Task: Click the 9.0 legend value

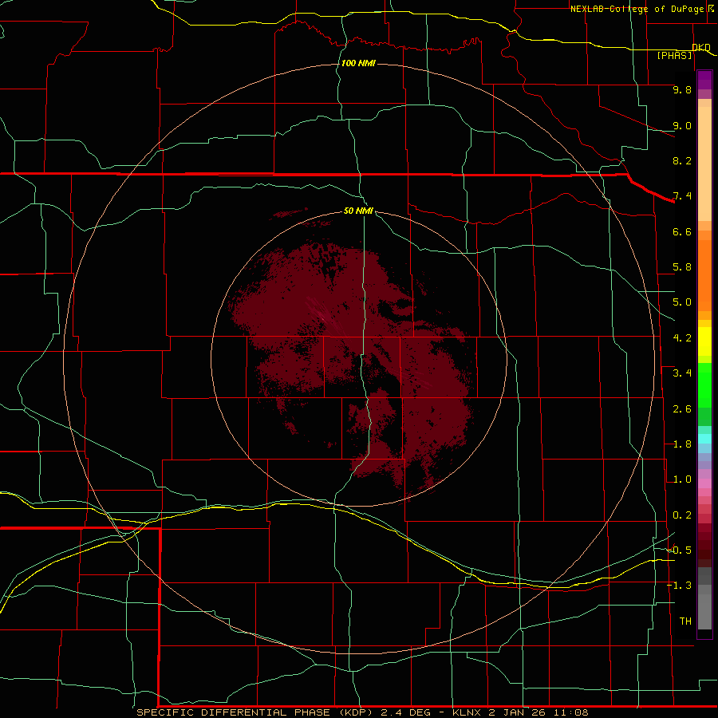Action: point(682,125)
